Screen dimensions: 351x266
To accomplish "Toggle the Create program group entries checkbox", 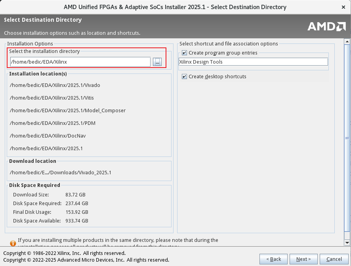I will pyautogui.click(x=184, y=53).
